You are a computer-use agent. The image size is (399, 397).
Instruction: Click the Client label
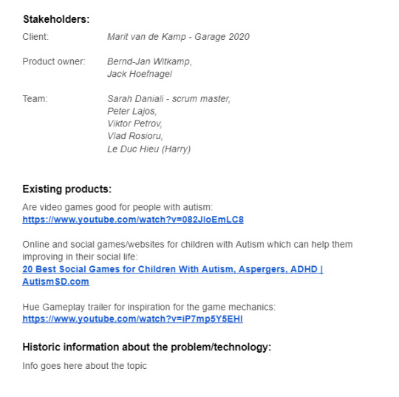[x=35, y=37]
